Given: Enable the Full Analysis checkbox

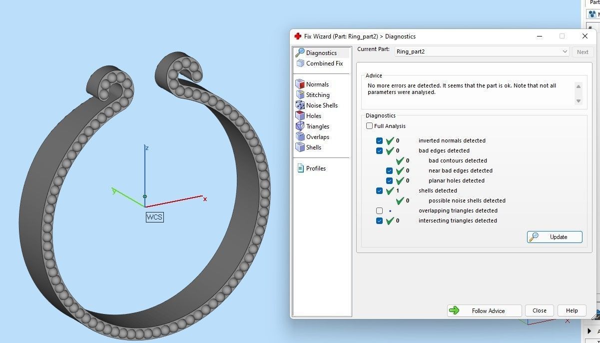Looking at the screenshot, I should click(370, 126).
